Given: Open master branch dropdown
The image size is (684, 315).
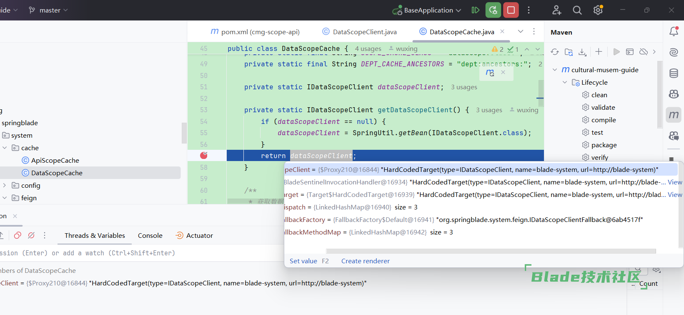Looking at the screenshot, I should pos(48,10).
